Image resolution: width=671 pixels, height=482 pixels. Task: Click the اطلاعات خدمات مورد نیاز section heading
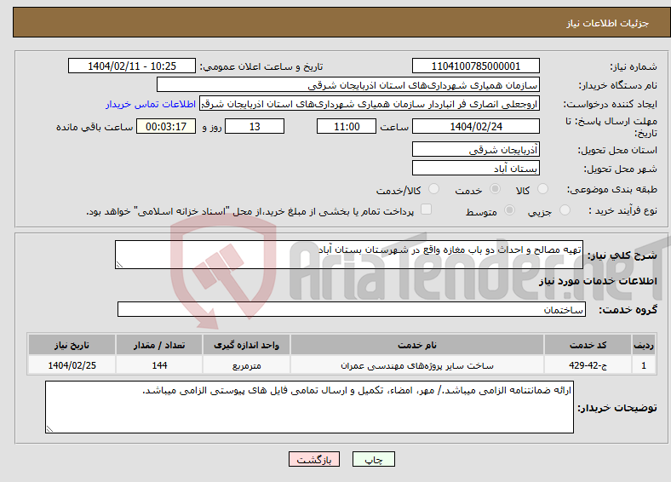(598, 281)
